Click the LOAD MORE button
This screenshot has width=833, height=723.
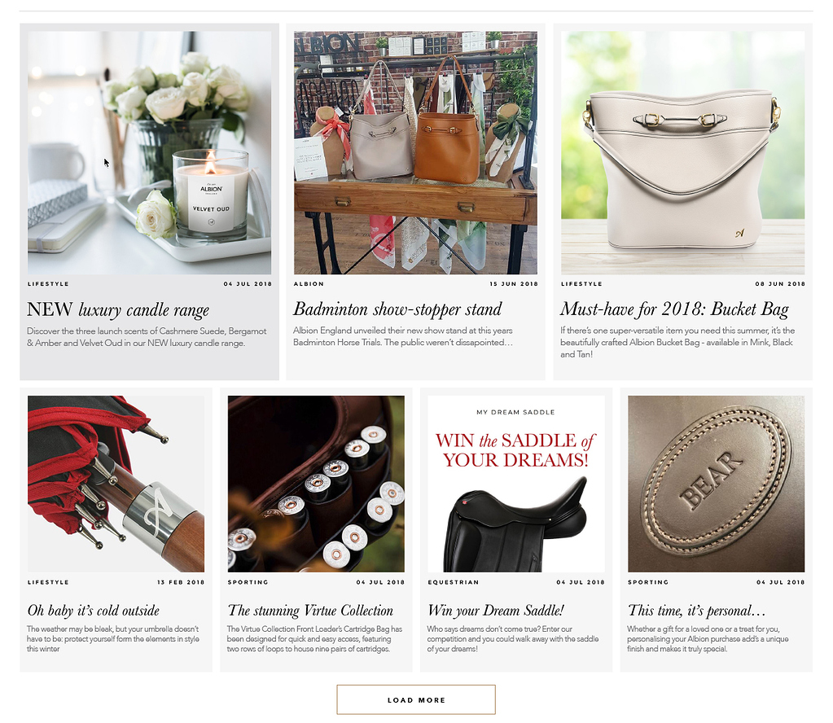click(416, 699)
